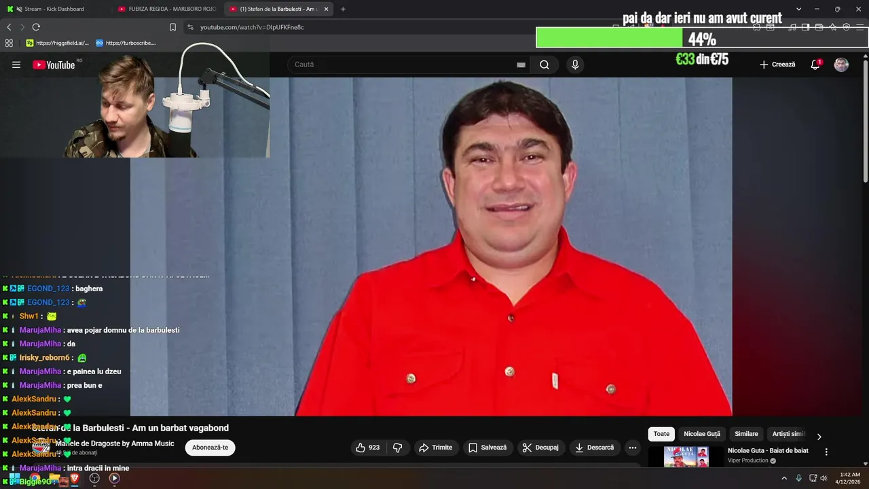Click the main video player frame
869x489 pixels.
431,247
